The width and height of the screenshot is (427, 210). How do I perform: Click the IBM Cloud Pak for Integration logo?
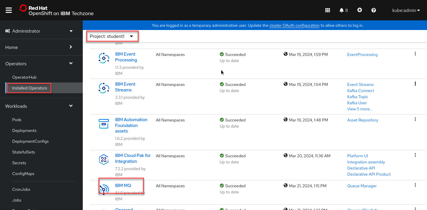click(104, 160)
